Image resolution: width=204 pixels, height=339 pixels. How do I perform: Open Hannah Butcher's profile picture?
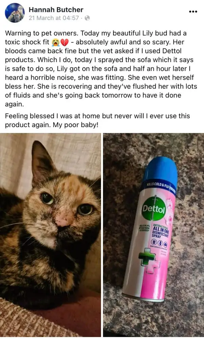(x=15, y=13)
